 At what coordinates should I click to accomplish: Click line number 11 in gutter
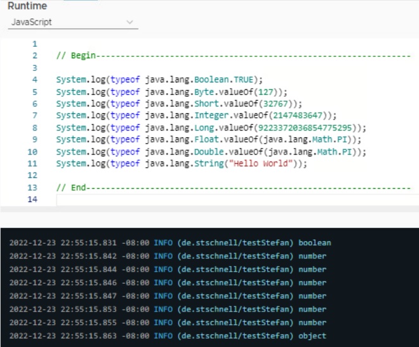tap(32, 163)
